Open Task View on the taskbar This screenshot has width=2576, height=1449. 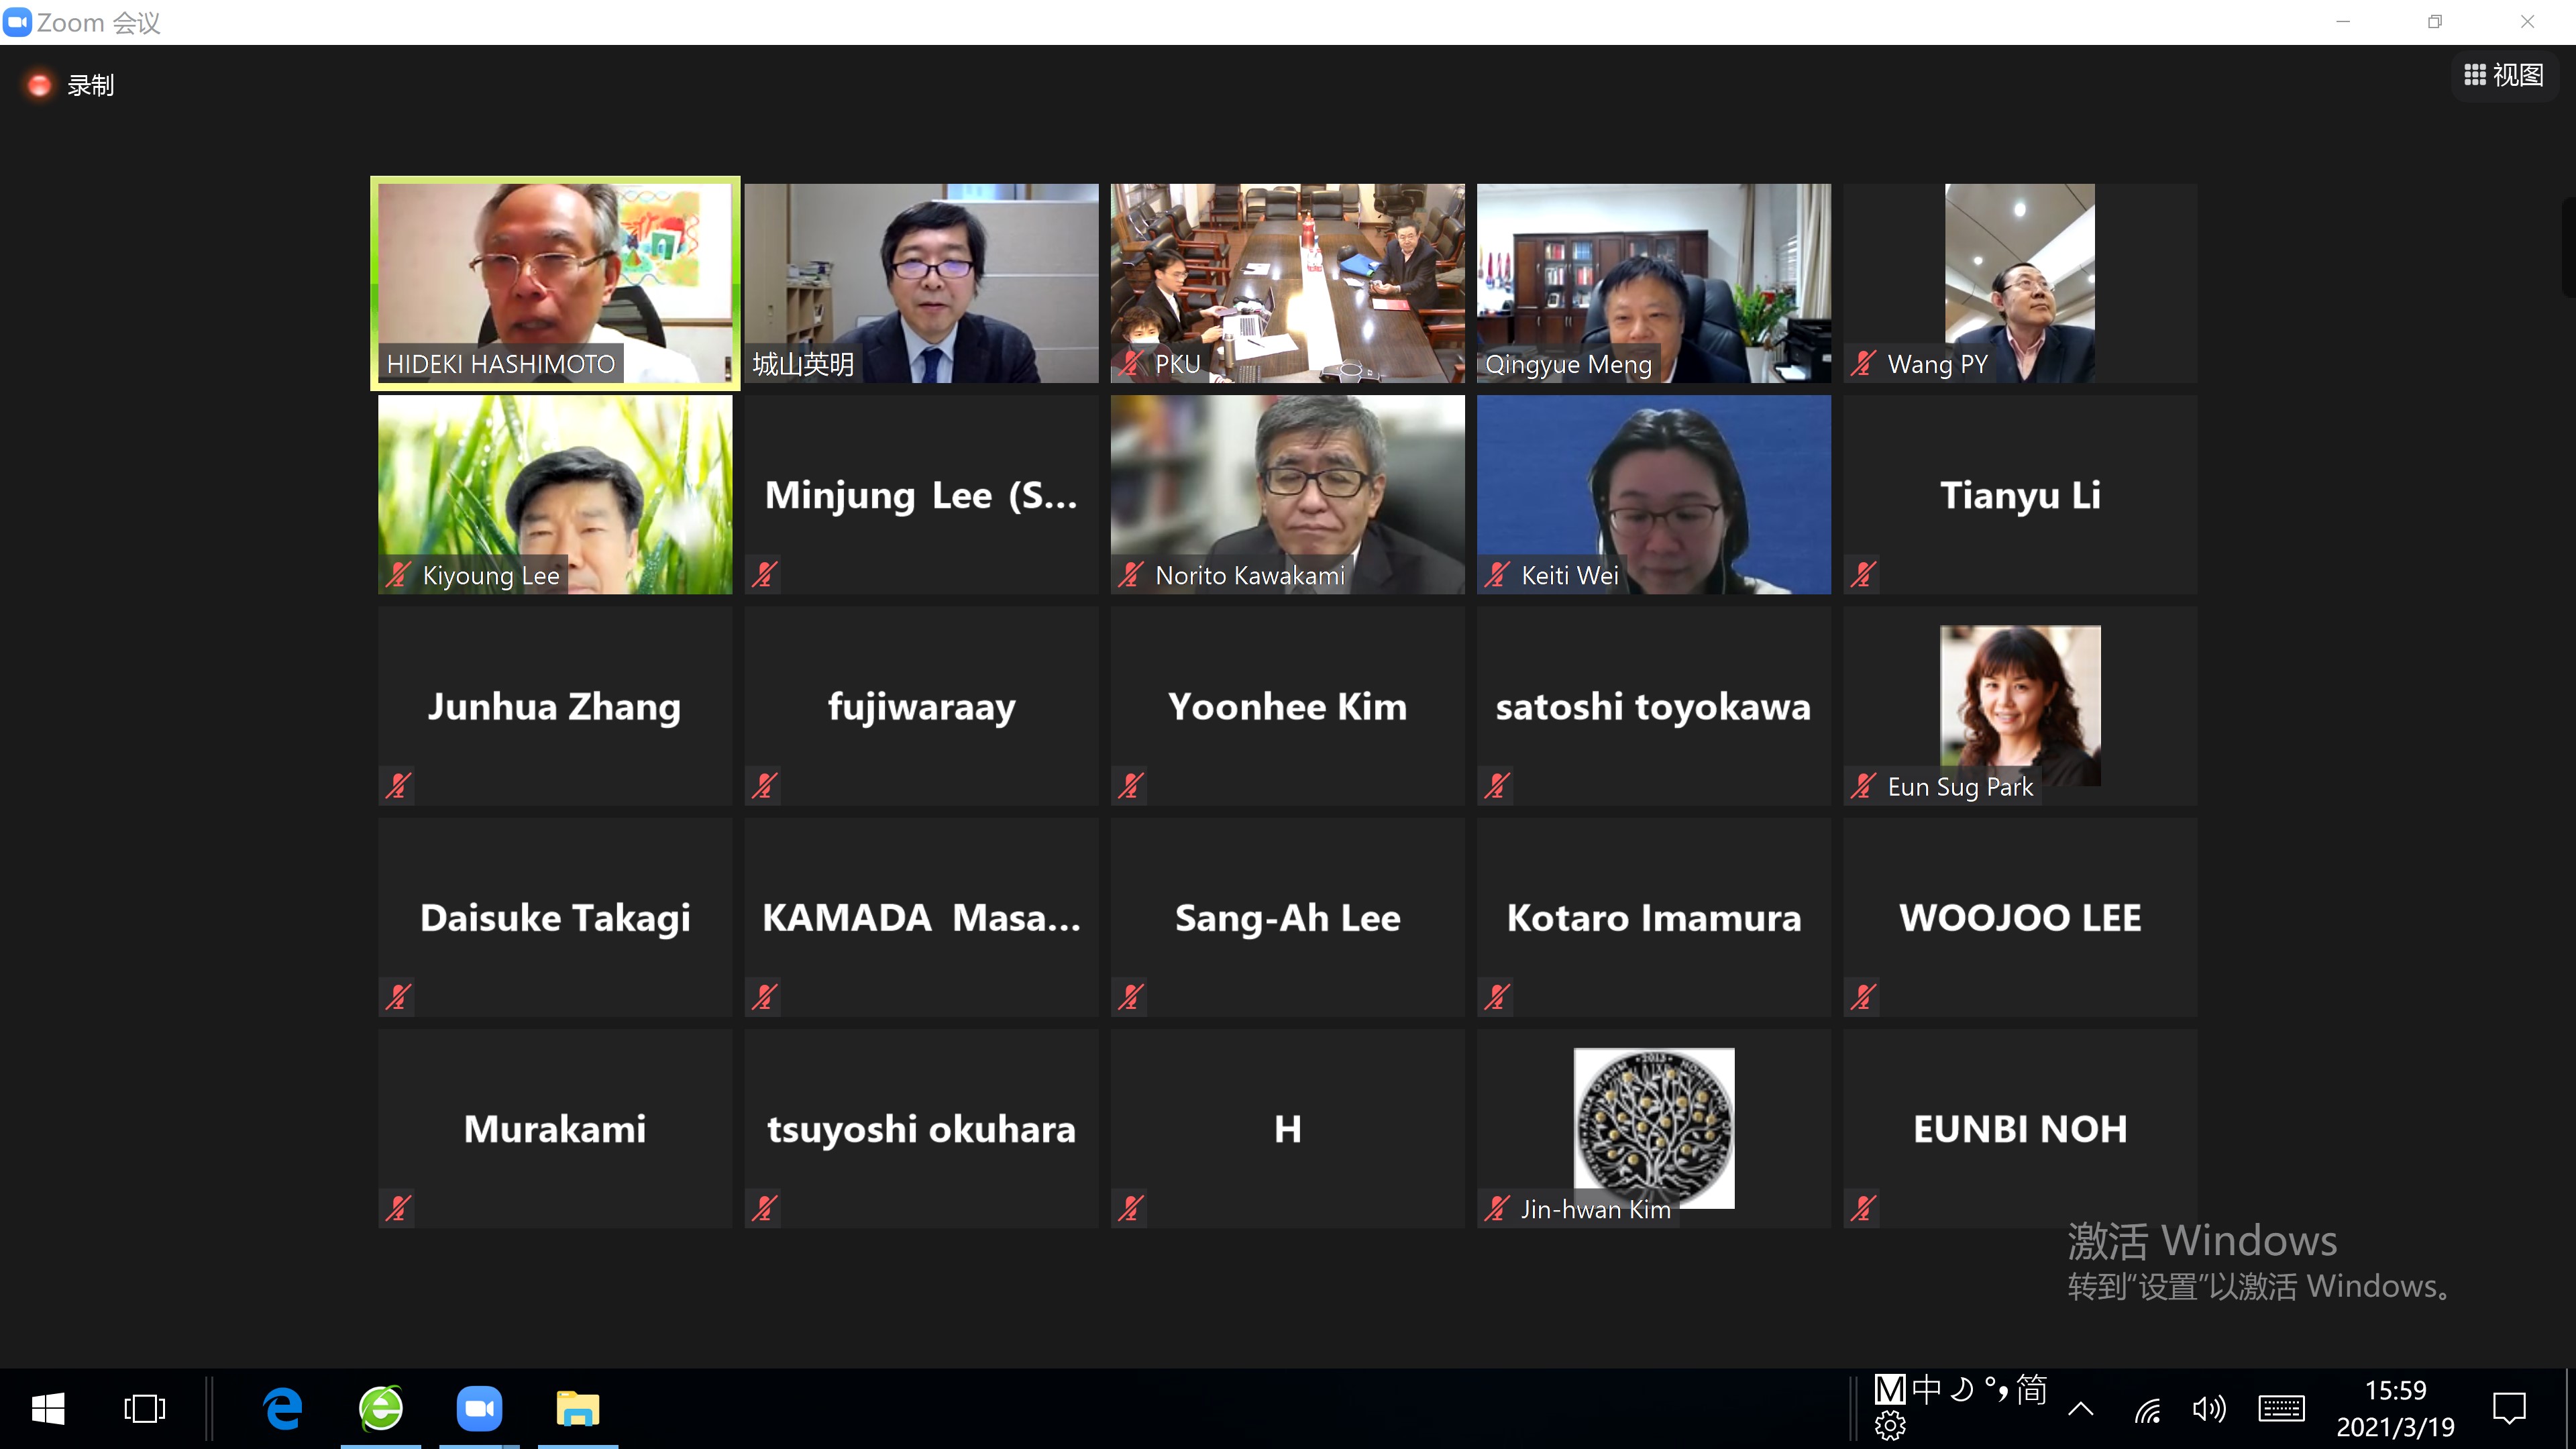(x=145, y=1409)
